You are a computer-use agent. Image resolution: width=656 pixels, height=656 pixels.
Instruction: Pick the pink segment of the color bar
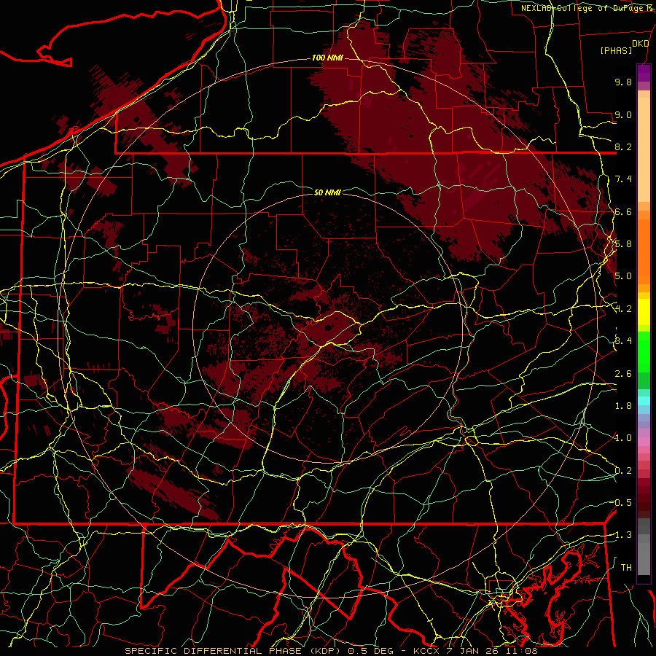tap(644, 442)
